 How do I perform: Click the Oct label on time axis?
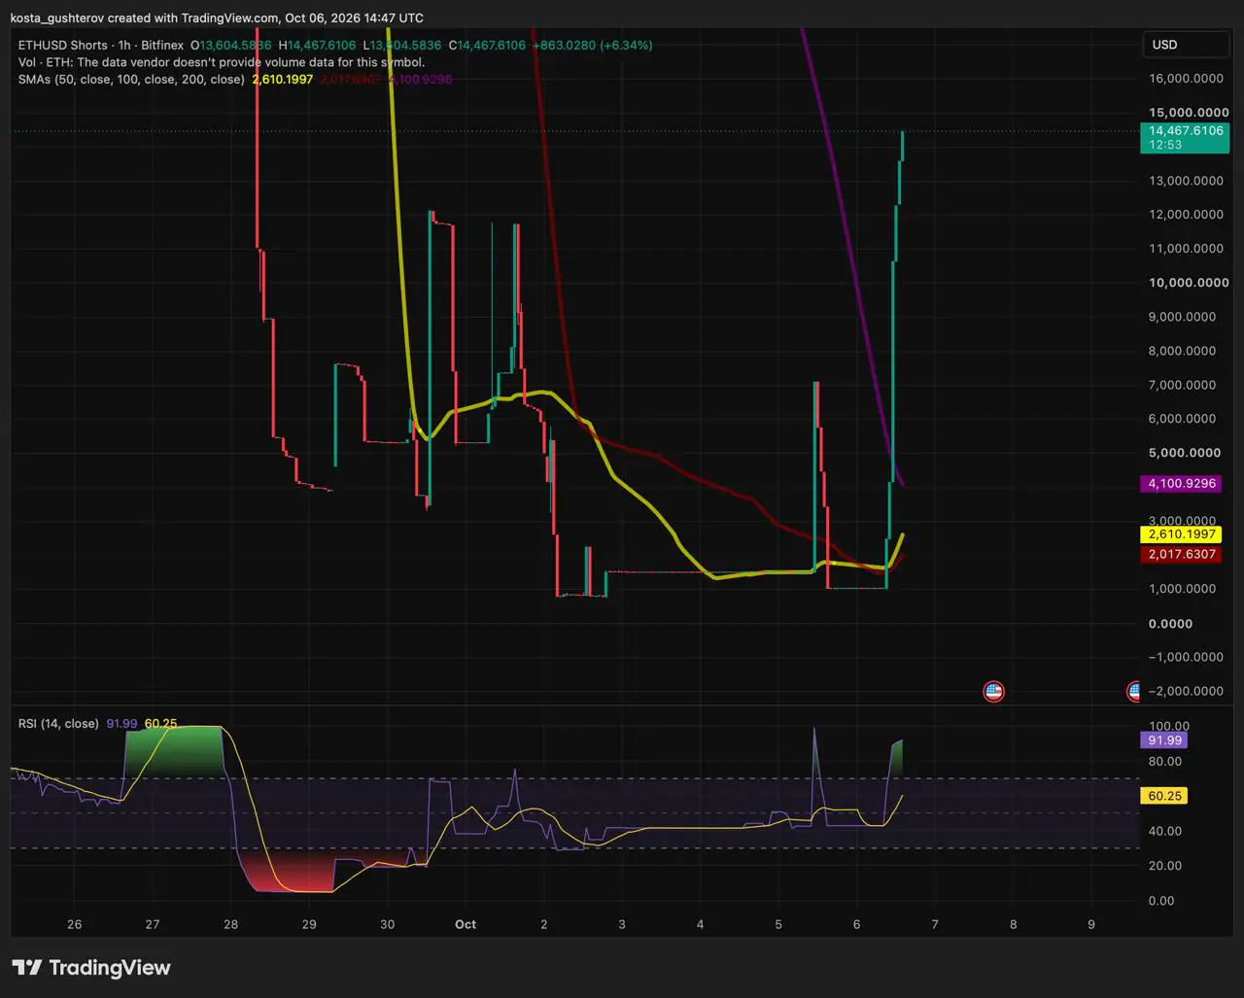(x=466, y=924)
